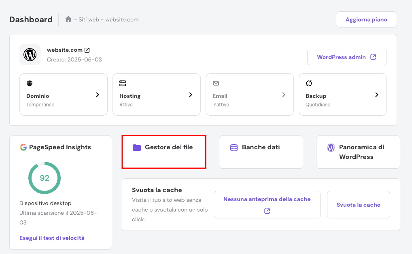
Task: Select the Panoramica di WordPress icon
Action: pyautogui.click(x=331, y=148)
